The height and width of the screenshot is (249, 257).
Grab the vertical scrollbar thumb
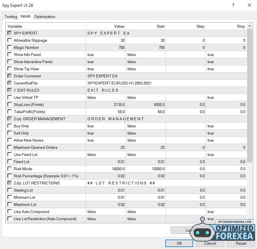250,96
